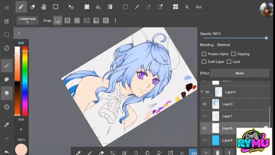This screenshot has width=275, height=155.
Task: Select the Select eraser tool
Action: (x=160, y=7)
